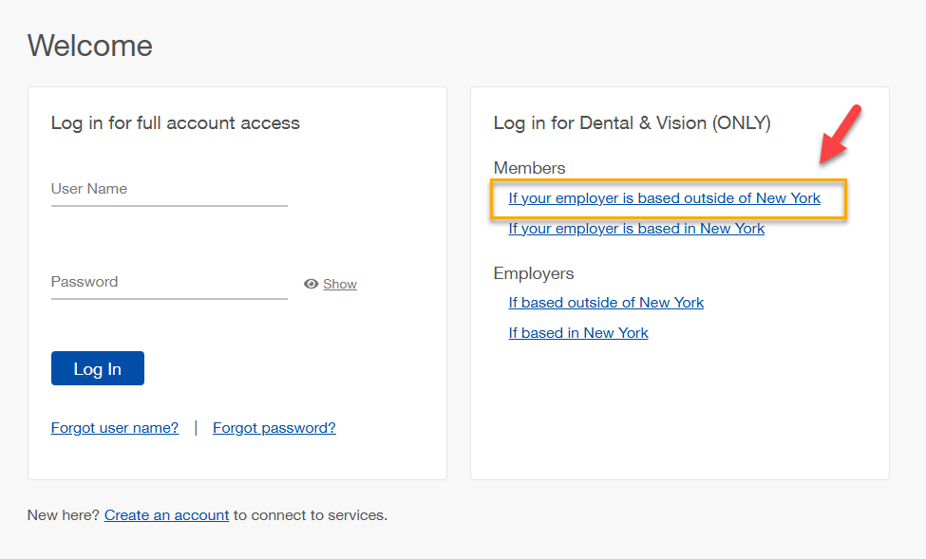926x559 pixels.
Task: Focus the Password input field
Action: [x=169, y=281]
